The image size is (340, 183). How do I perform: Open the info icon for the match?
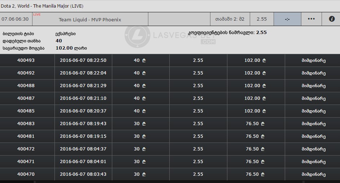pyautogui.click(x=332, y=19)
